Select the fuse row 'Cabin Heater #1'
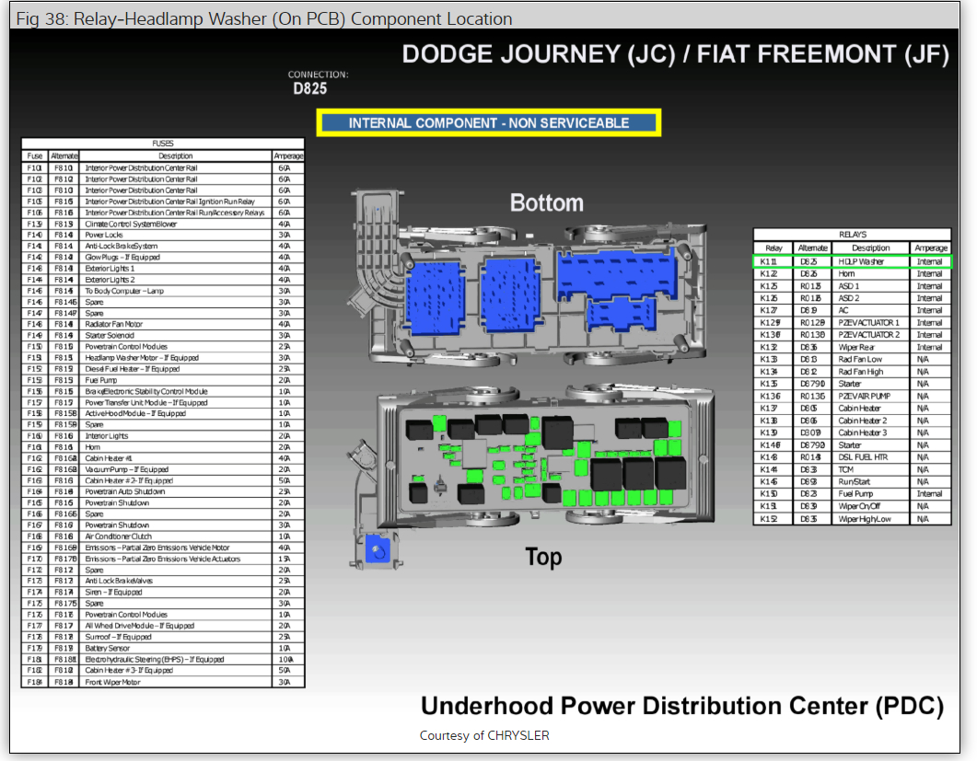 [x=163, y=459]
